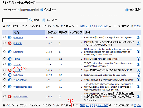Click the package search input field
This screenshot has height=108, width=143.
[x=15, y=20]
